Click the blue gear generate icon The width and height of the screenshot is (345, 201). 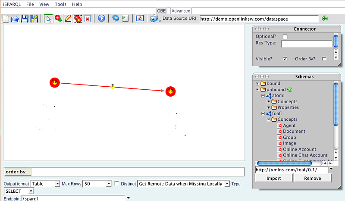tap(116, 18)
